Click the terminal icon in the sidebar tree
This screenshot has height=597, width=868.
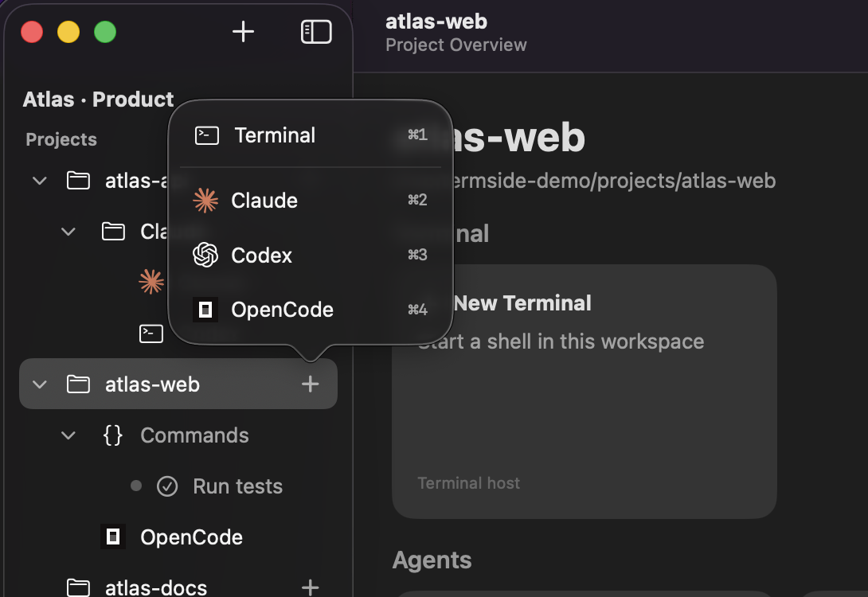point(151,334)
